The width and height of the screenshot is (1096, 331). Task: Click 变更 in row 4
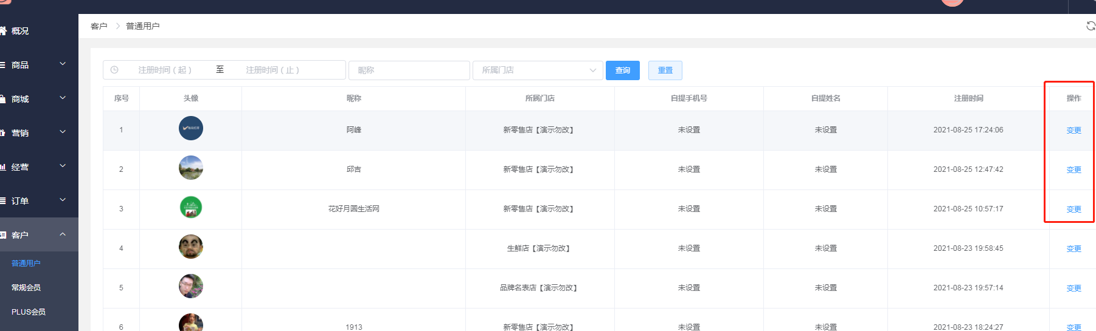[1074, 249]
